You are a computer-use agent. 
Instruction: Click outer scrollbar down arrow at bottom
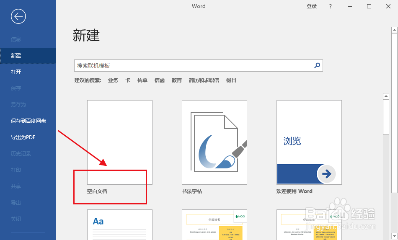coord(394,236)
